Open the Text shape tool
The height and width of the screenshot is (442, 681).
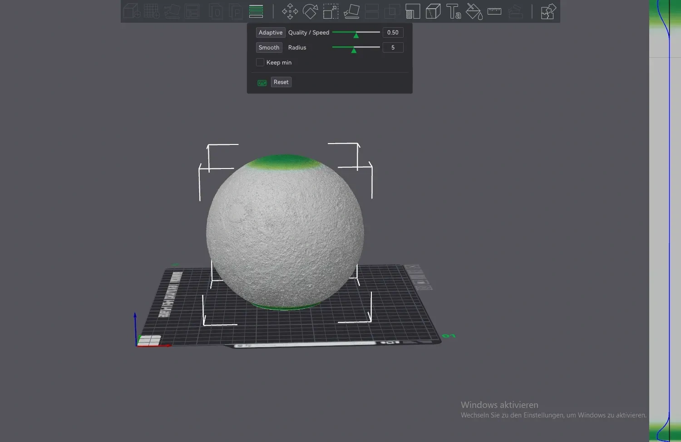454,11
